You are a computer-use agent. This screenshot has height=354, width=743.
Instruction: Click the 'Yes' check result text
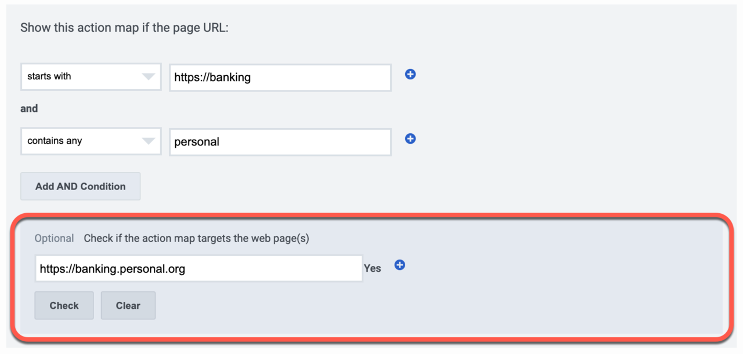click(373, 268)
